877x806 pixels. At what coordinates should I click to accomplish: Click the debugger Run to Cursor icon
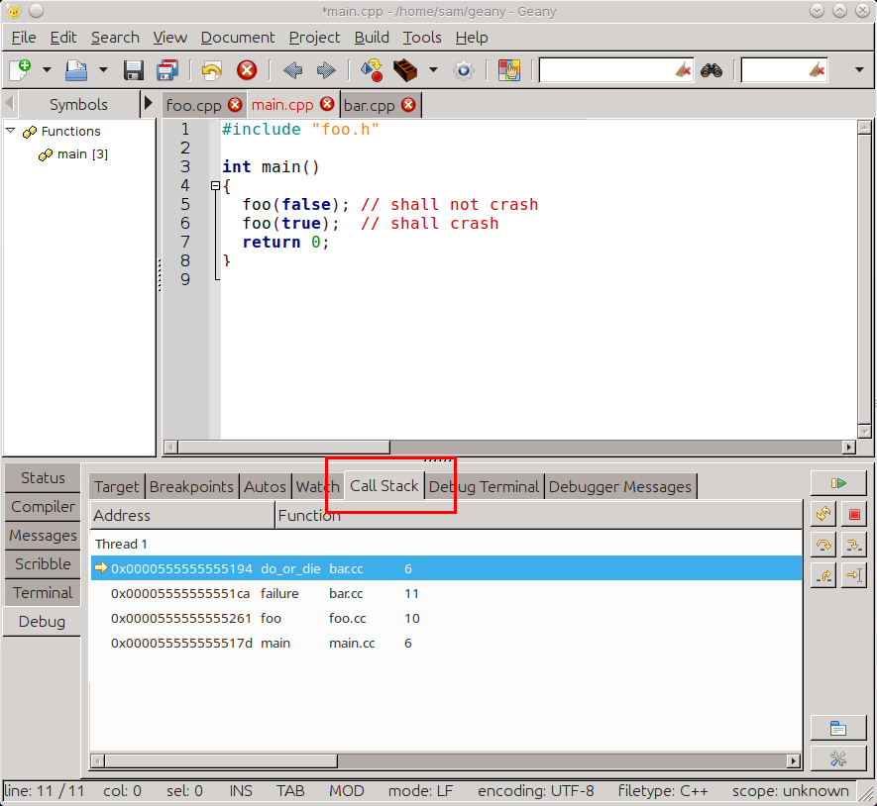pos(854,575)
